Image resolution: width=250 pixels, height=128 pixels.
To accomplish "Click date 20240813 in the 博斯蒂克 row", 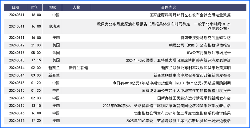I will (17, 60).
